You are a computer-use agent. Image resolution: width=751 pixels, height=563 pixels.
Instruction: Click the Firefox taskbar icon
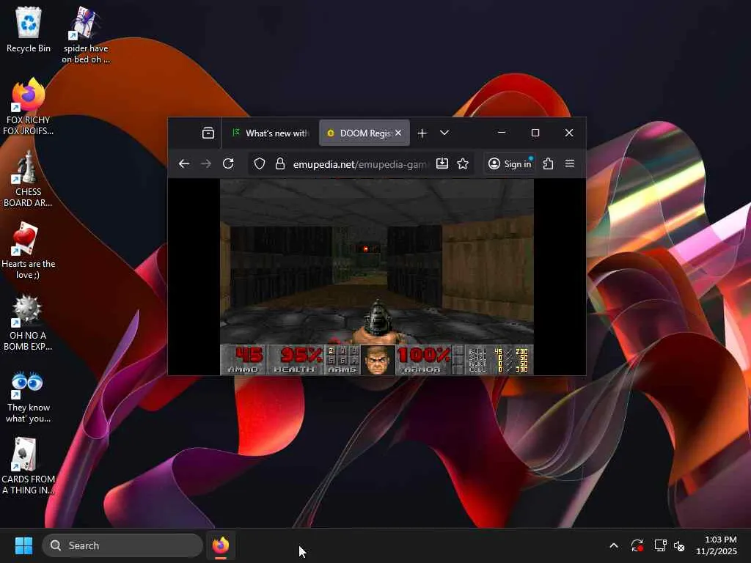click(221, 545)
